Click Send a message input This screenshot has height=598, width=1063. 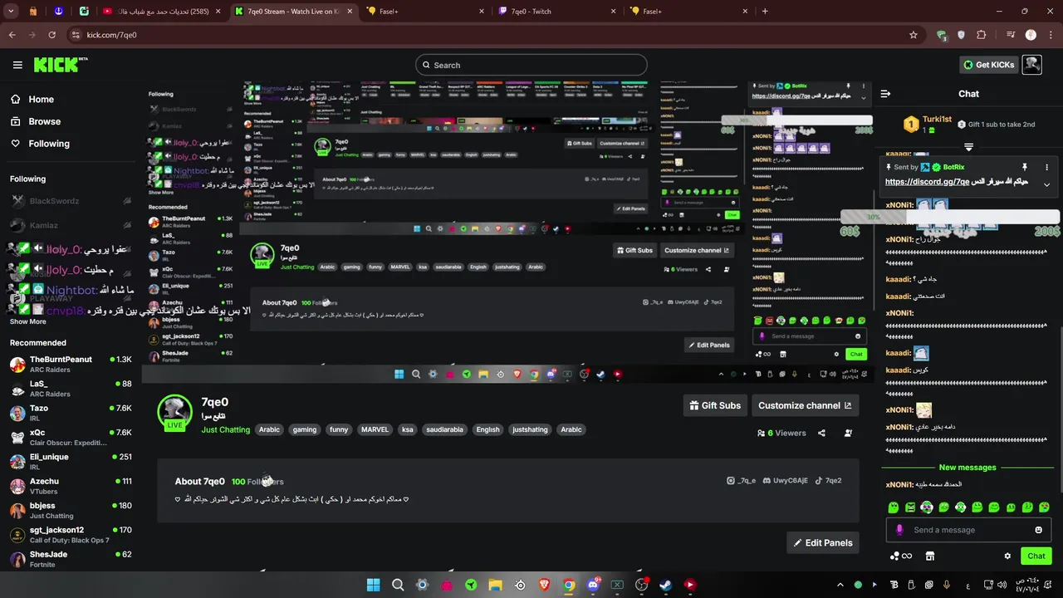tap(968, 530)
